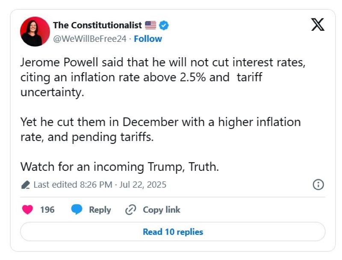Click the Copy link text
Screen dimensions: 342x260
pyautogui.click(x=161, y=210)
